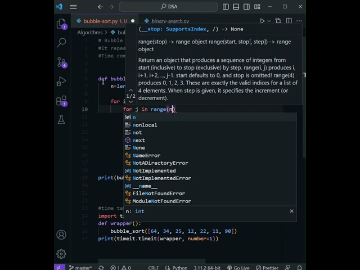
Task: Switch to bubble-sort.py tab
Action: (105, 21)
